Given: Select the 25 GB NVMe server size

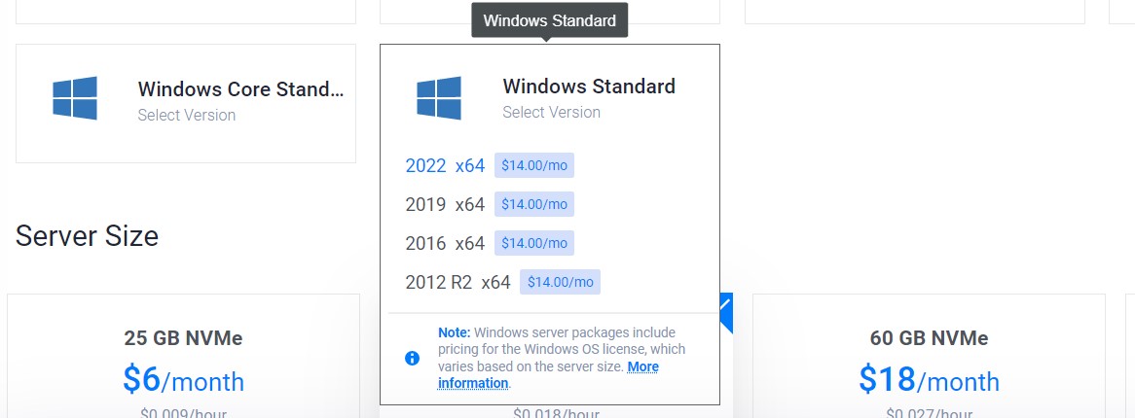Looking at the screenshot, I should point(183,356).
